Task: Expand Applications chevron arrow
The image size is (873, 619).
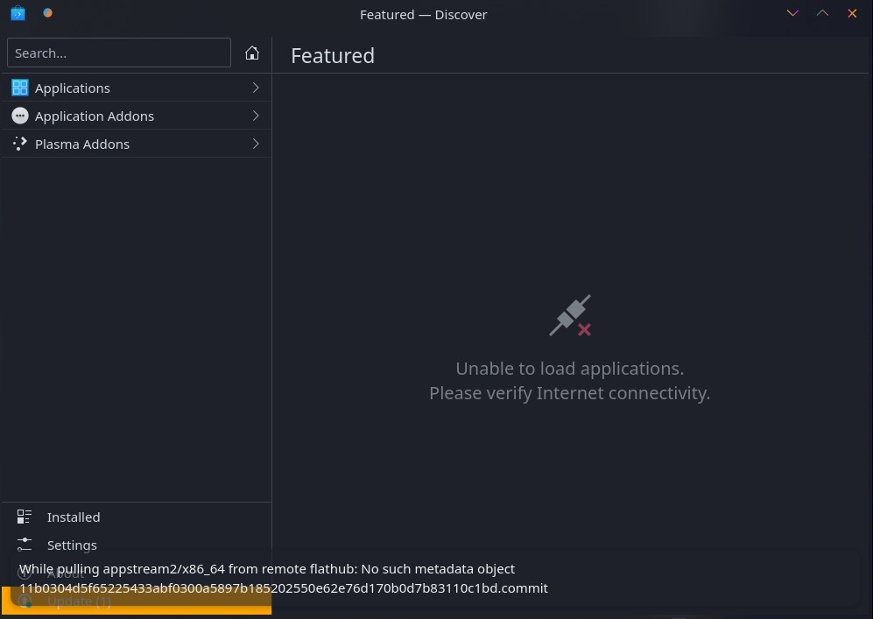Action: pyautogui.click(x=256, y=88)
